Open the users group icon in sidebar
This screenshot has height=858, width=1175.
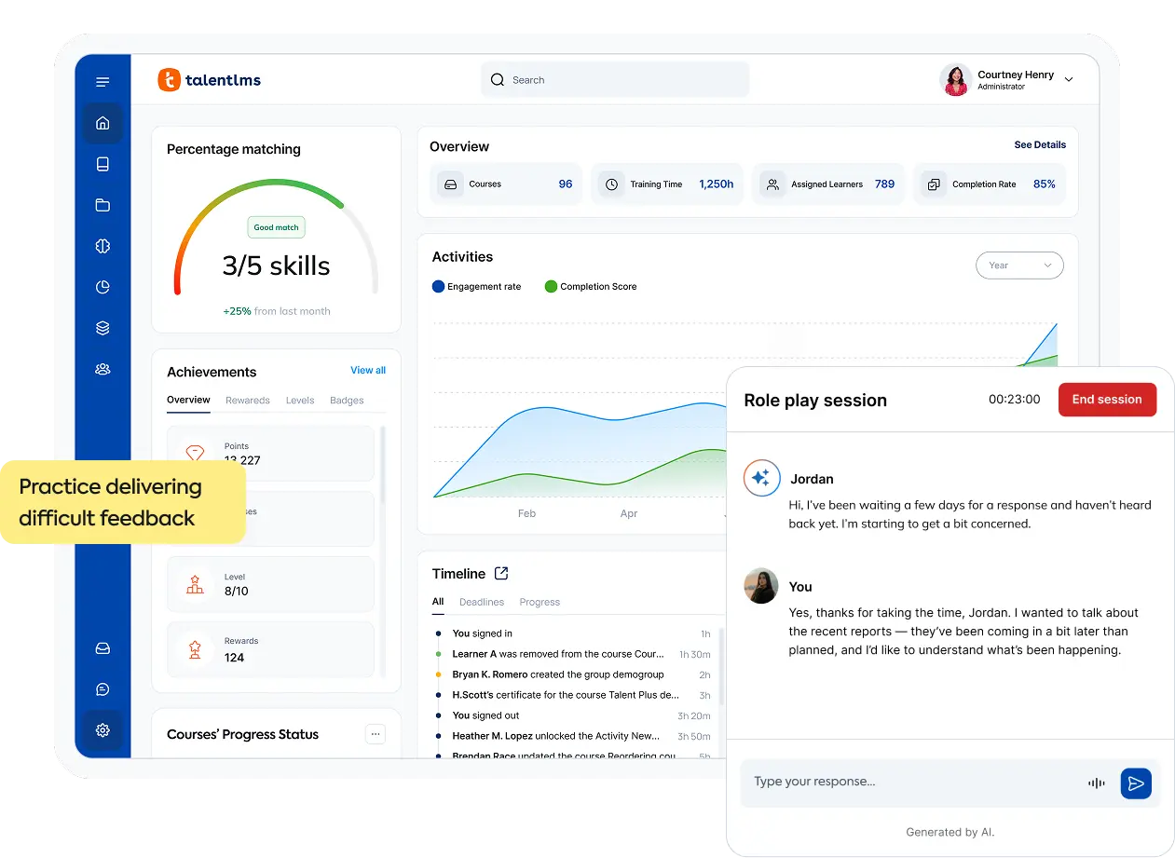tap(102, 369)
